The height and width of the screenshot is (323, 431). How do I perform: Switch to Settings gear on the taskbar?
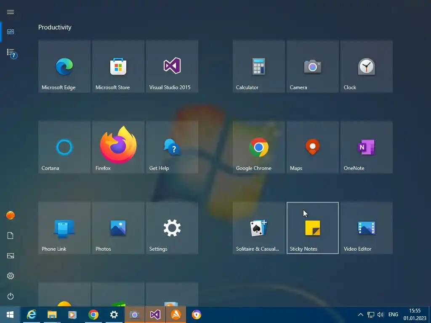tap(114, 315)
